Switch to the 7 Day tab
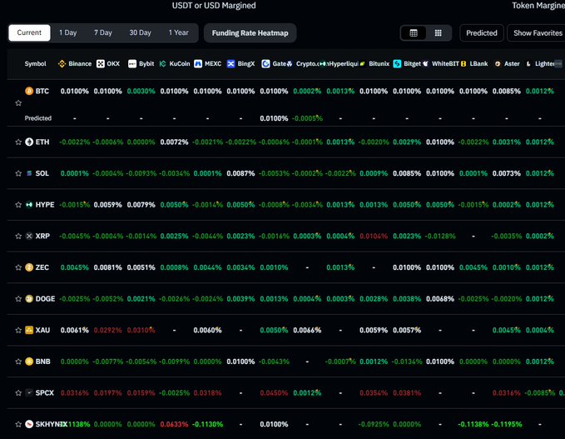 pyautogui.click(x=103, y=32)
